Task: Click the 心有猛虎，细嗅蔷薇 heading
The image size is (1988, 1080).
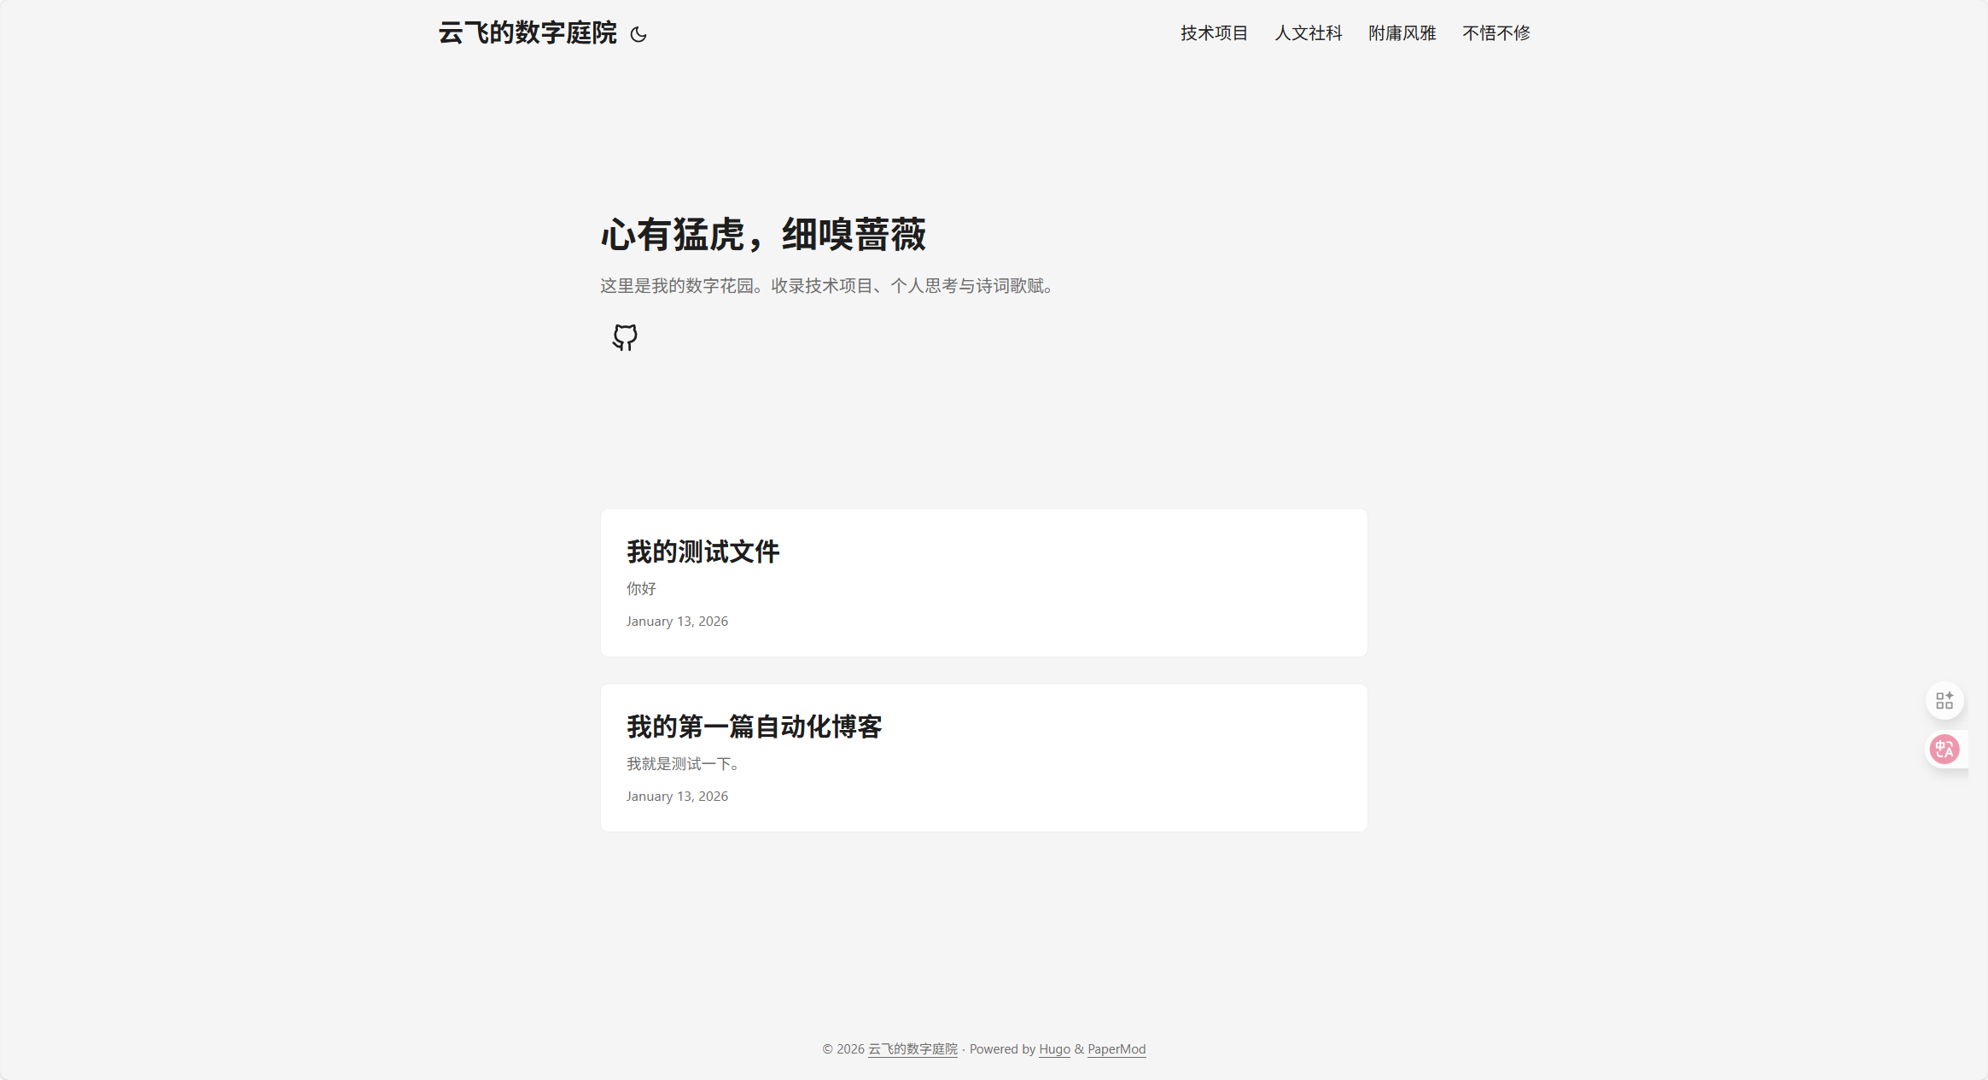Action: (x=763, y=235)
